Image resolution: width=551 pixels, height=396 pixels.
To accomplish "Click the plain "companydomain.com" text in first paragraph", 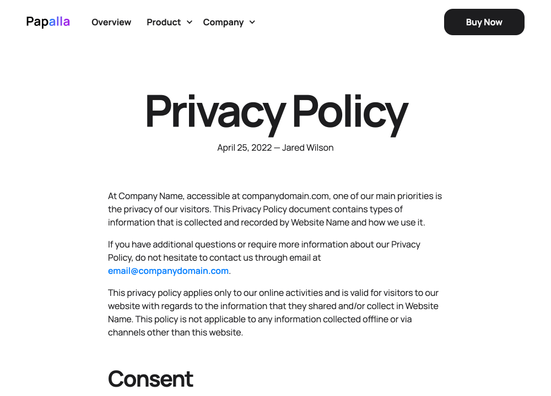I will tap(285, 196).
